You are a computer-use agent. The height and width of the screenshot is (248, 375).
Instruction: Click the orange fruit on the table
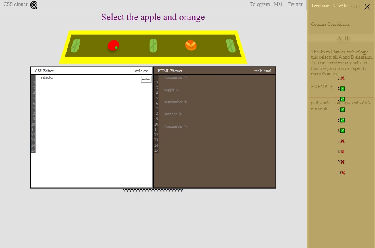pyautogui.click(x=191, y=46)
